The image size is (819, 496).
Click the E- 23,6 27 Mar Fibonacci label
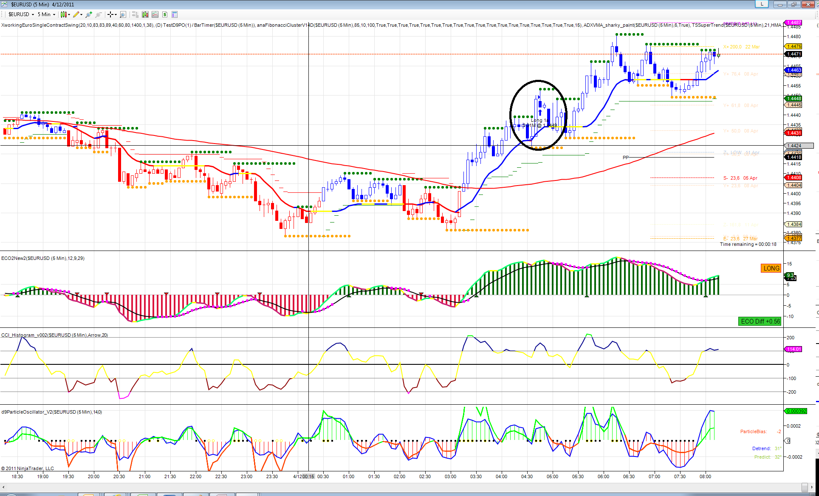[740, 239]
